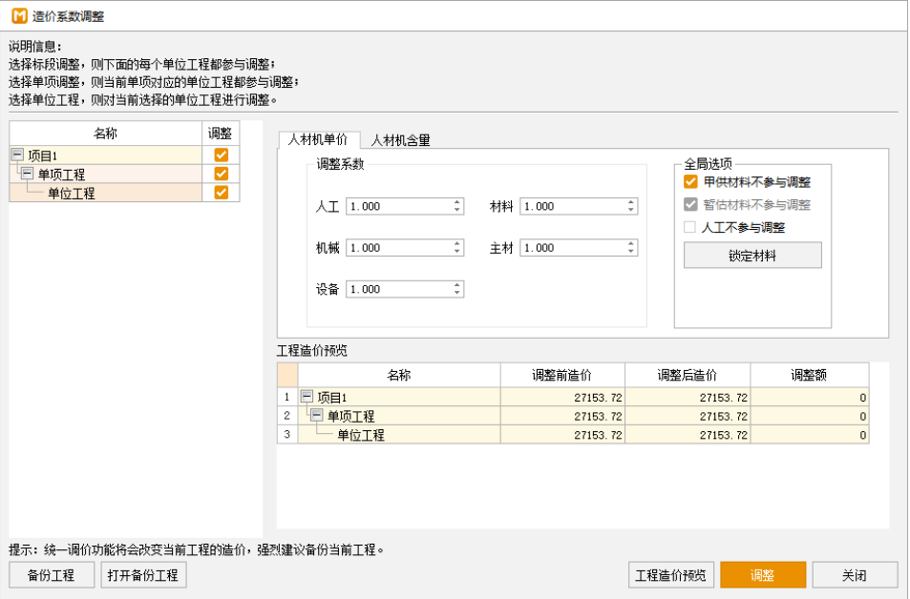Switch to the 人材机含量 tab
910x599 pixels.
(400, 140)
